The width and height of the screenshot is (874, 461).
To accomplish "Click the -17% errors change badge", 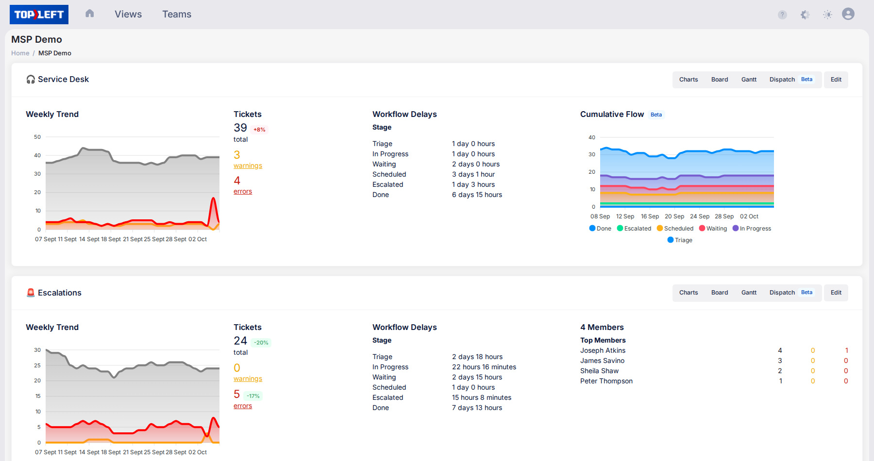I will [253, 396].
